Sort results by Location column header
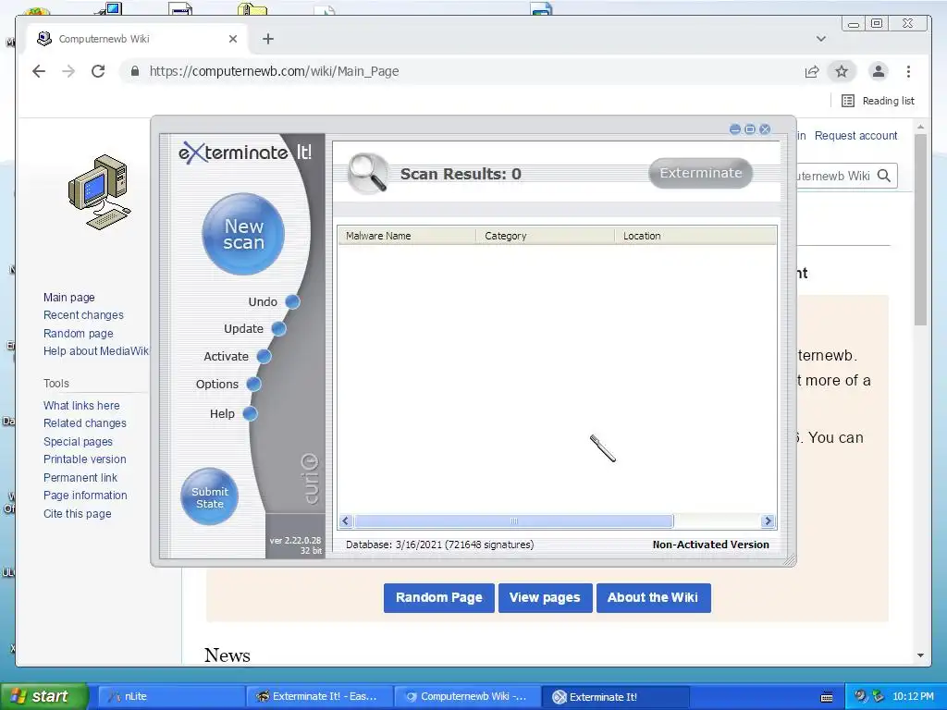The height and width of the screenshot is (710, 947). point(695,236)
